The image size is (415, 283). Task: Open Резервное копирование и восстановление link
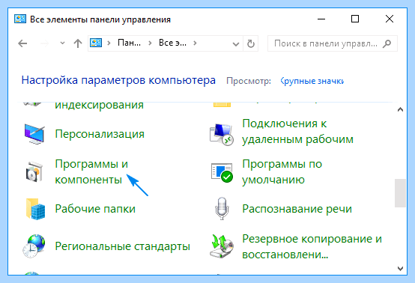tap(312, 246)
